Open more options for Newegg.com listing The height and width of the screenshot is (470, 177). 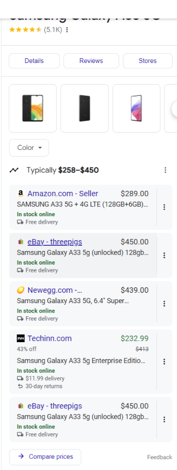click(164, 304)
